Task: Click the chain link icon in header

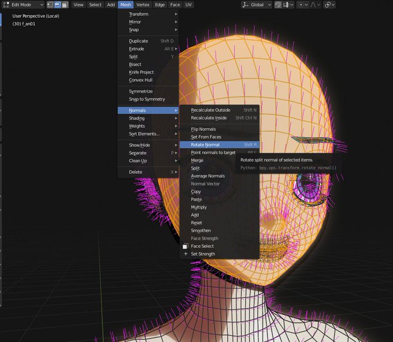Action: pyautogui.click(x=328, y=5)
